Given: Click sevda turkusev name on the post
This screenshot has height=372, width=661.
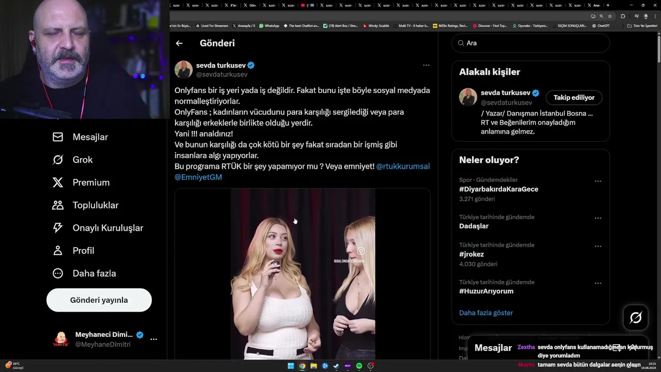Looking at the screenshot, I should point(221,66).
